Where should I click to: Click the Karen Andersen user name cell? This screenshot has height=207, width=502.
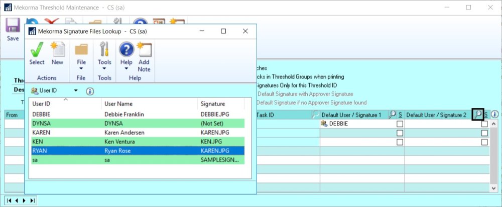coord(124,132)
